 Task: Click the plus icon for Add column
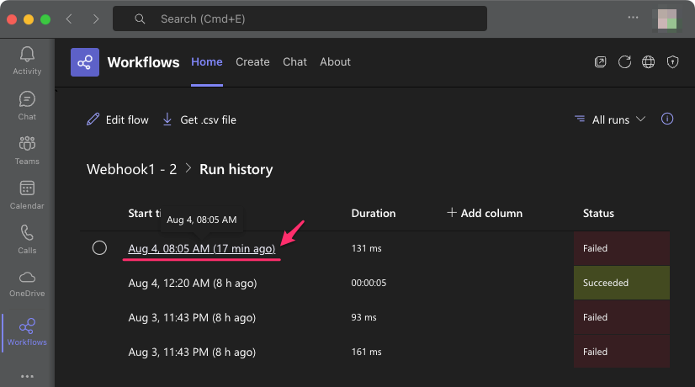click(452, 213)
